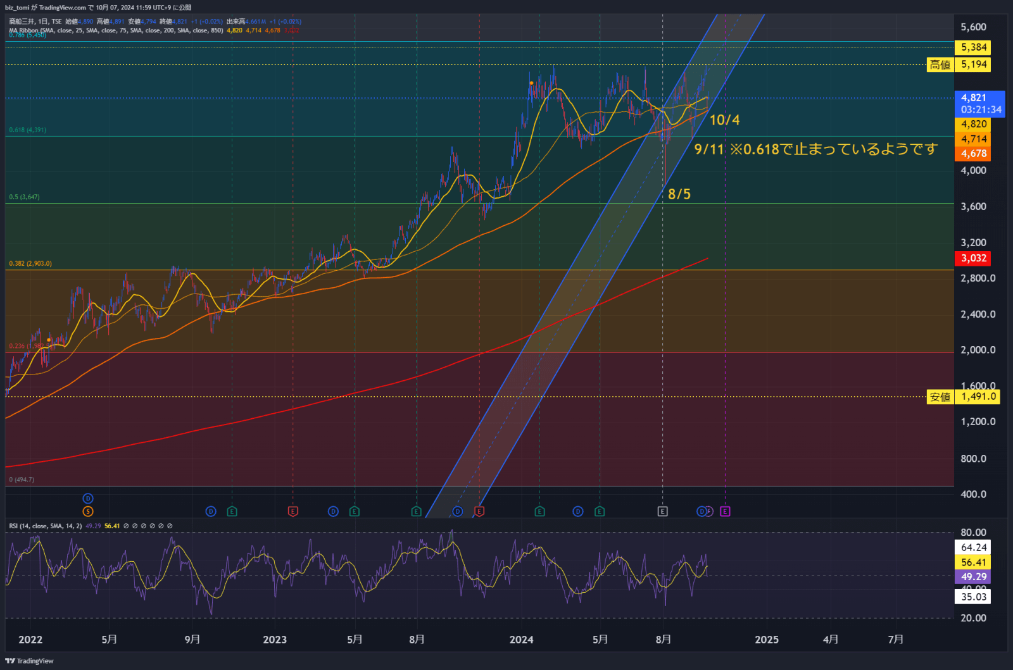Click the biz_tomi publication header text

[x=98, y=8]
